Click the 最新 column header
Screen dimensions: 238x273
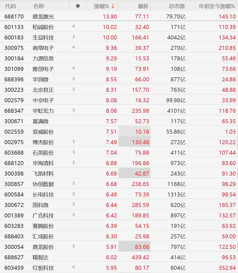pyautogui.click(x=143, y=6)
